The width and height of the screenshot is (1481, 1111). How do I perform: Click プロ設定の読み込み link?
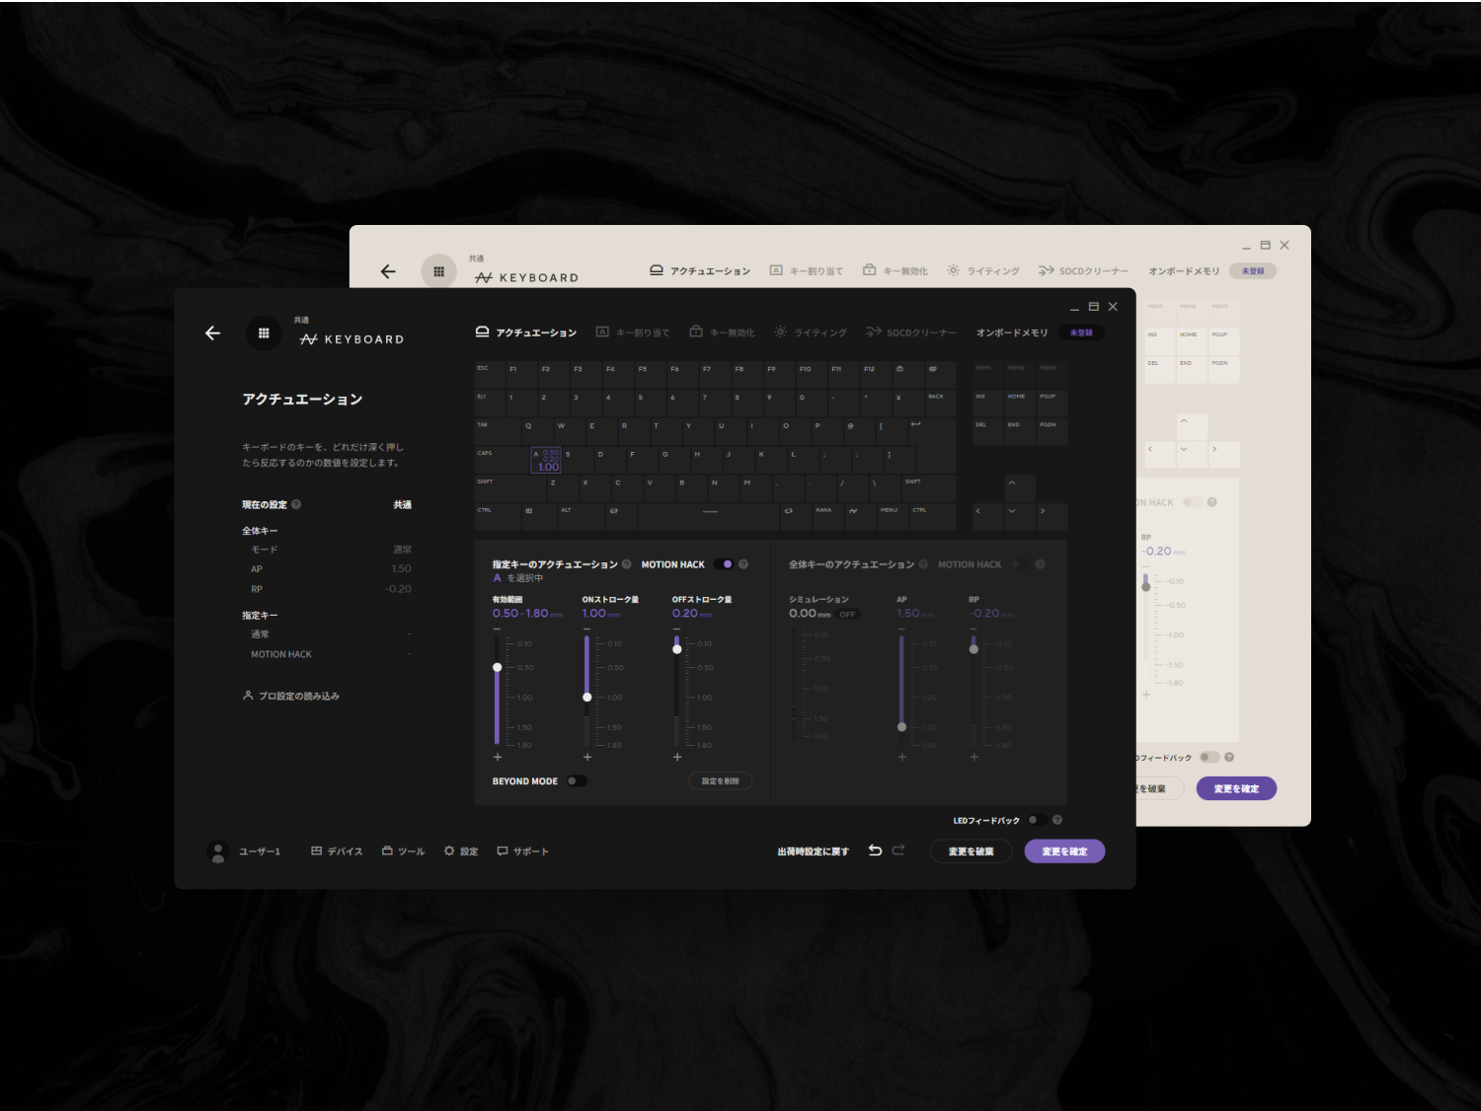pos(291,696)
